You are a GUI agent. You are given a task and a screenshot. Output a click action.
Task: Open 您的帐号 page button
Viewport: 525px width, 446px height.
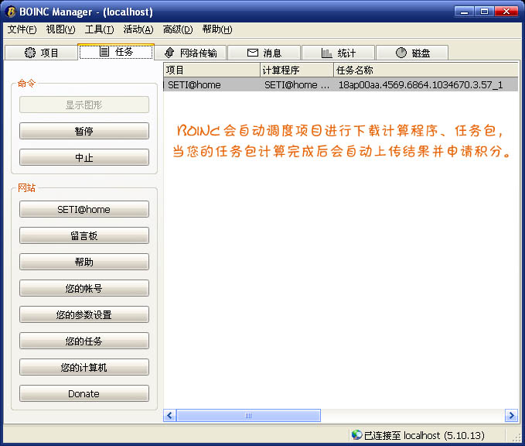point(84,288)
